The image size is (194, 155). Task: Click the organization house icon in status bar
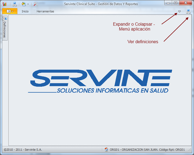[106, 150]
